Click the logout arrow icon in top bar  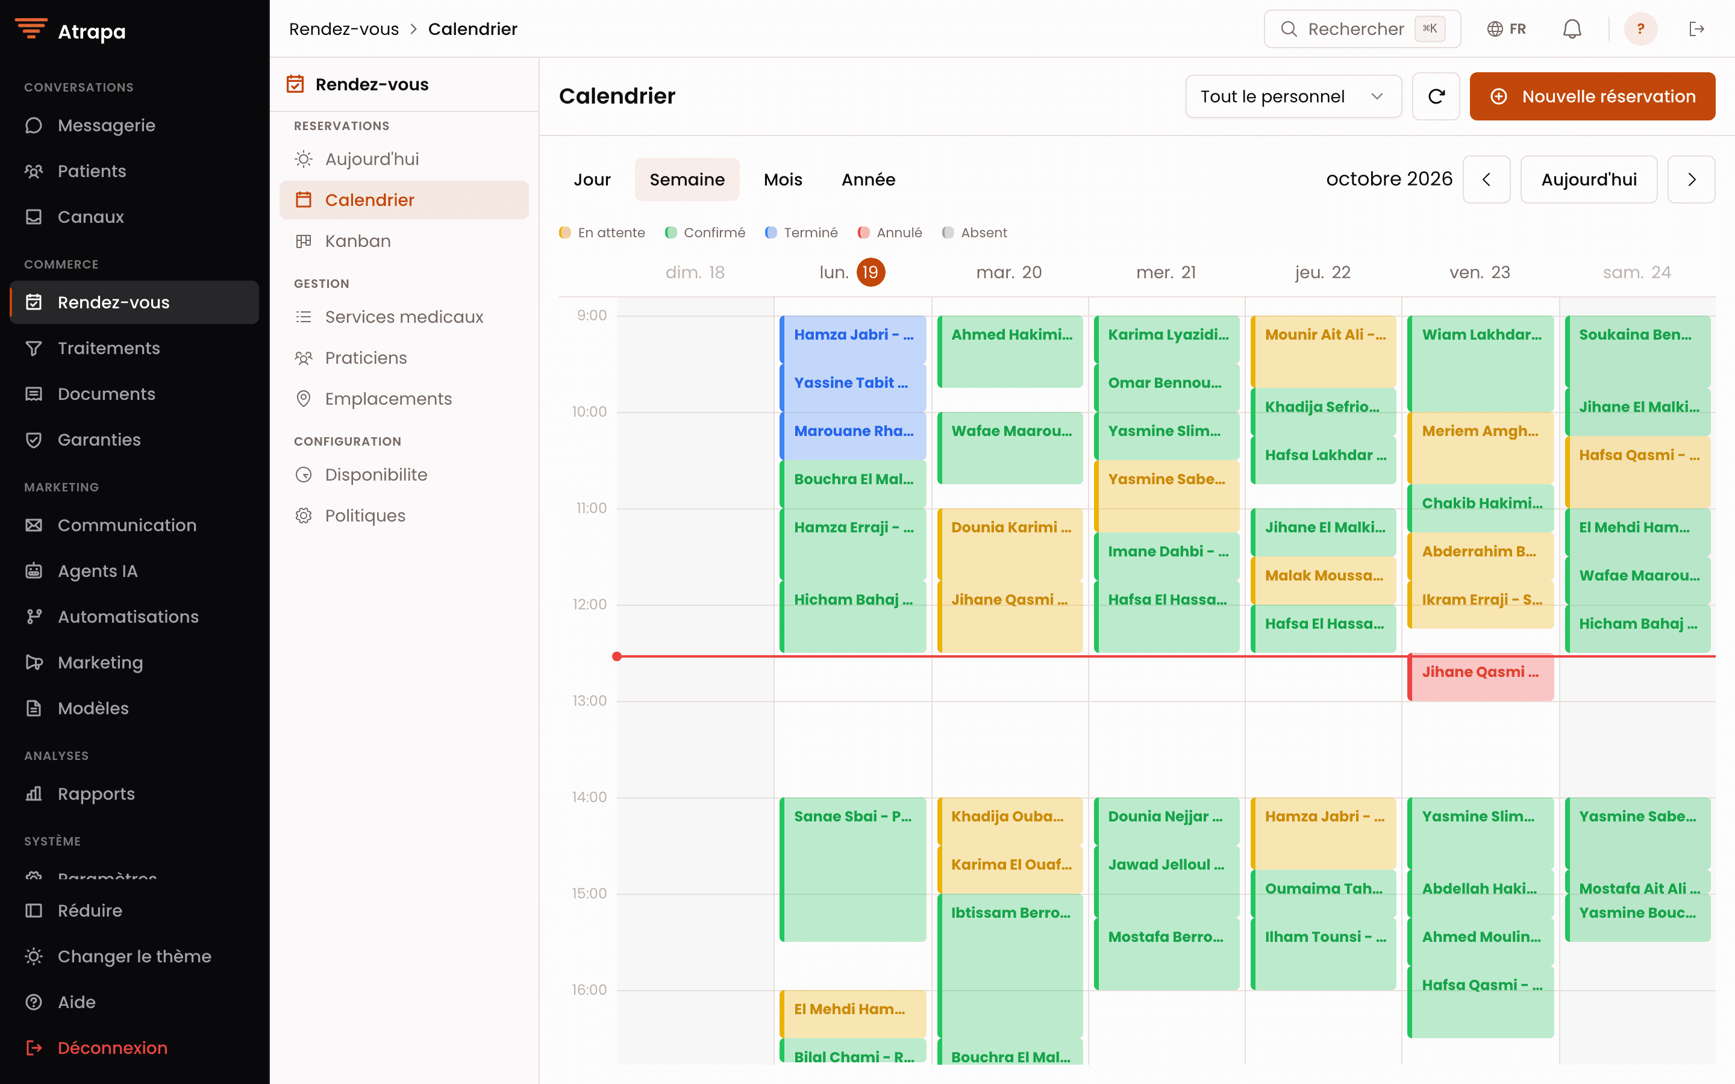pos(1696,29)
